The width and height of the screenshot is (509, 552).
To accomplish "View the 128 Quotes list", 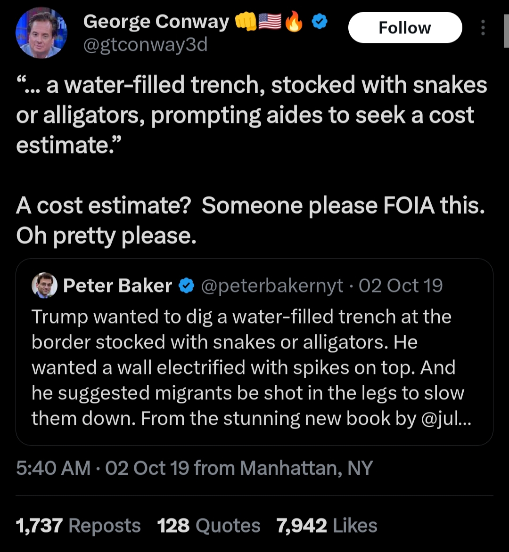I will pyautogui.click(x=208, y=526).
